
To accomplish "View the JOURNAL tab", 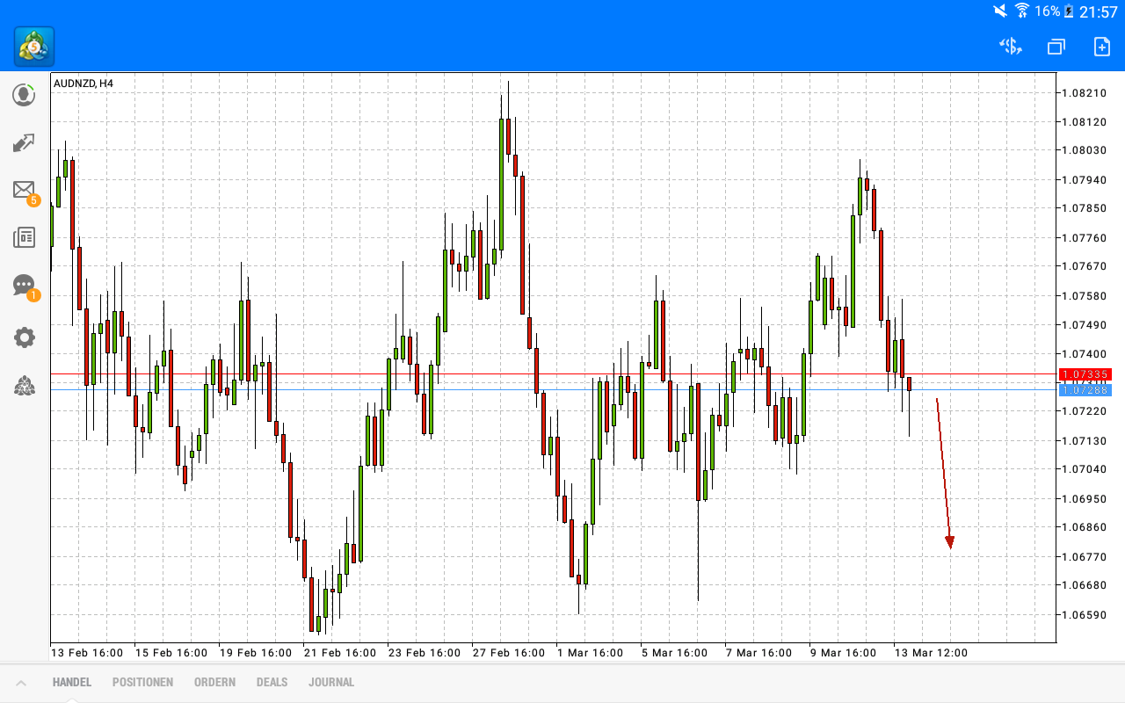I will pyautogui.click(x=331, y=682).
